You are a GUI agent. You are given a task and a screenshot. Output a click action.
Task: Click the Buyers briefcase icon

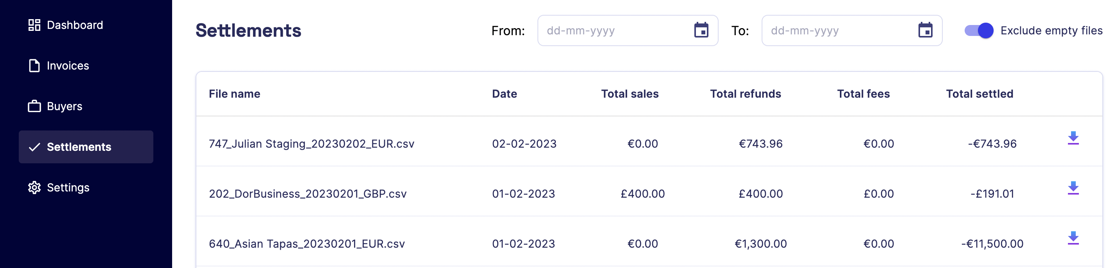34,106
